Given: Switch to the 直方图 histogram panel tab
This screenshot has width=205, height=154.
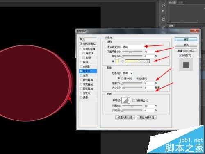Looking at the screenshot, I should click(x=173, y=2).
